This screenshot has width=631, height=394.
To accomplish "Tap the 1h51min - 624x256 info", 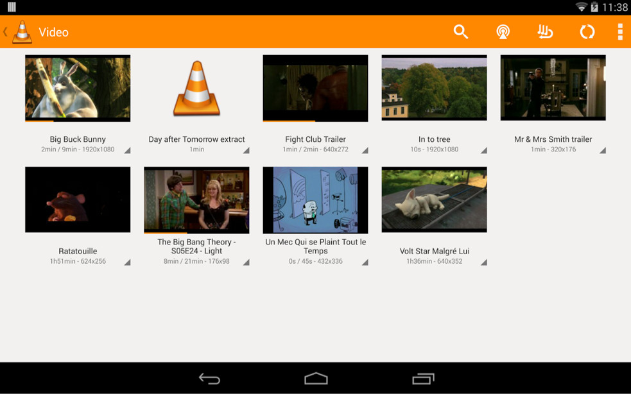I will [x=78, y=261].
